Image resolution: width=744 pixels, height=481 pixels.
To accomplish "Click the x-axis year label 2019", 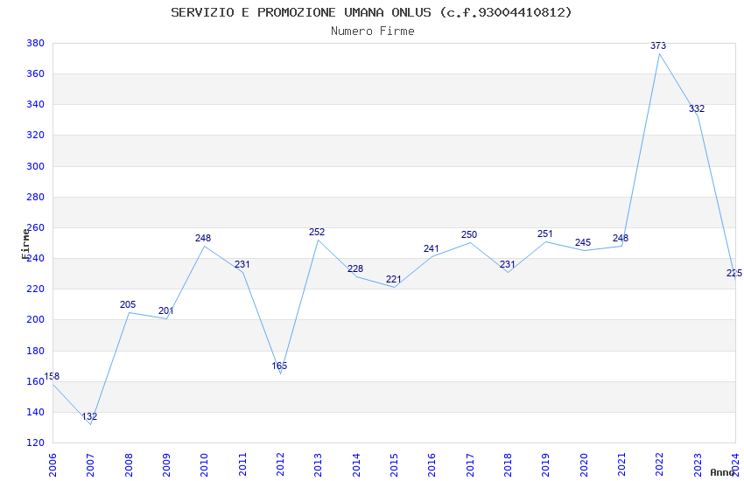I will coord(546,465).
